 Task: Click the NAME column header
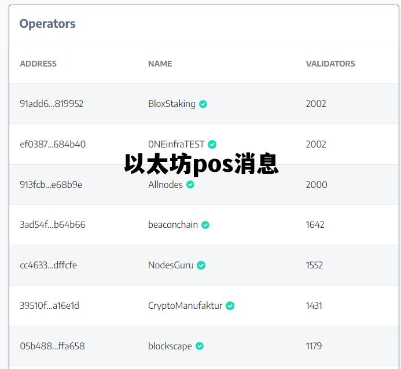(160, 64)
